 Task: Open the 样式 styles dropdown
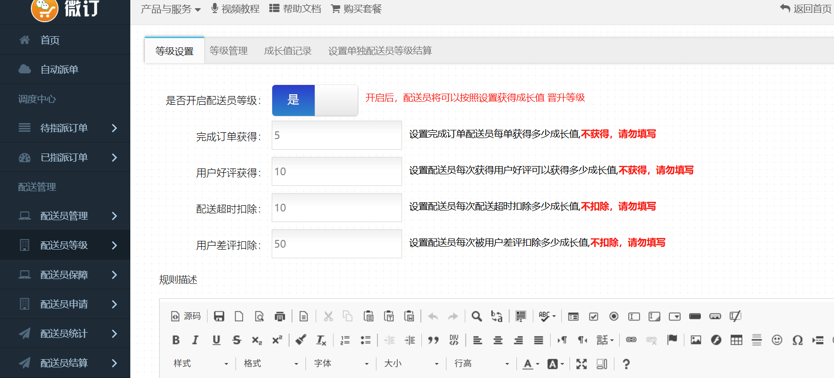click(x=201, y=364)
